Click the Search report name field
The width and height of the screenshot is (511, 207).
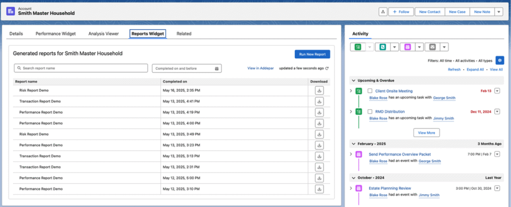coord(80,68)
